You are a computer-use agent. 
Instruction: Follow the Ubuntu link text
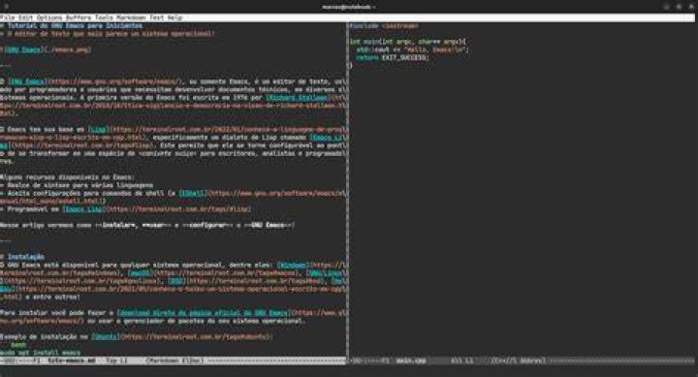click(x=105, y=337)
